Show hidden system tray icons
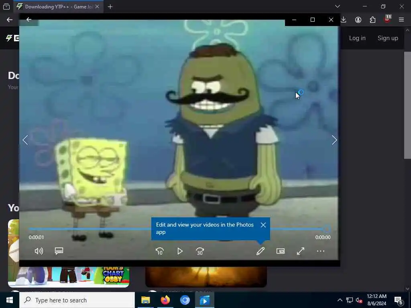Image resolution: width=411 pixels, height=308 pixels. [340, 300]
